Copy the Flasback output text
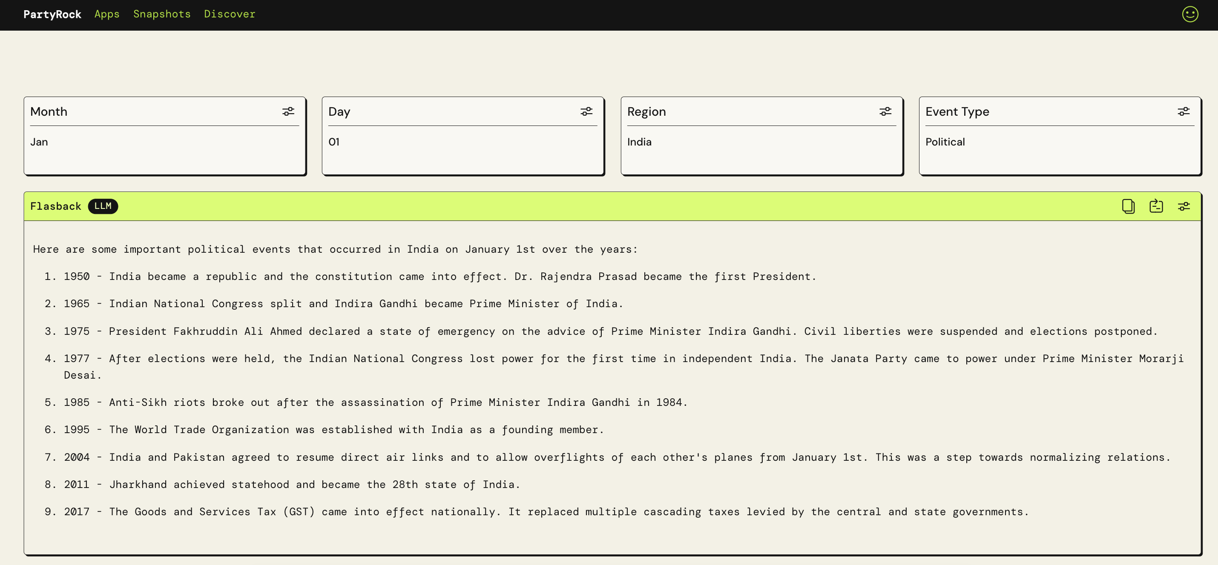Viewport: 1218px width, 565px height. point(1128,206)
